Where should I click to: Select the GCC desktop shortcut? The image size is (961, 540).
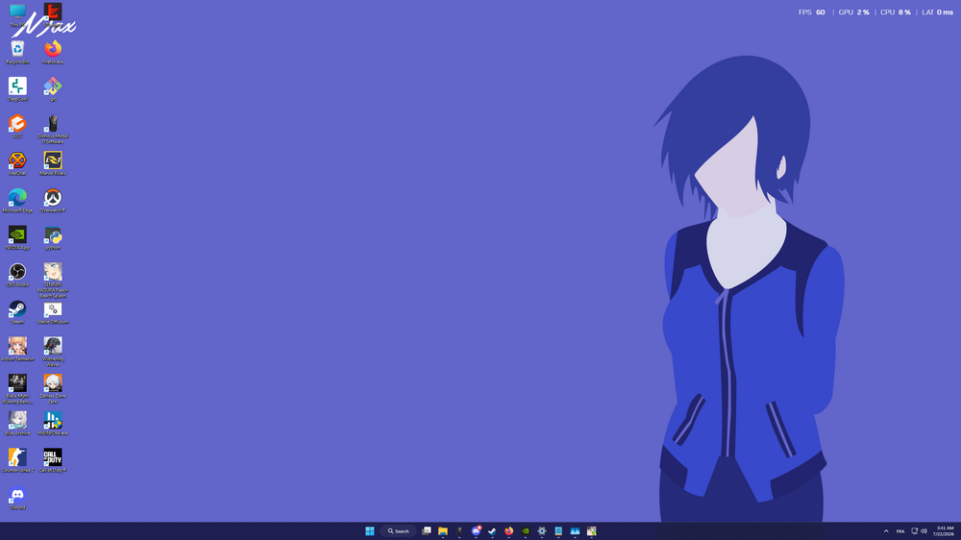pyautogui.click(x=17, y=127)
